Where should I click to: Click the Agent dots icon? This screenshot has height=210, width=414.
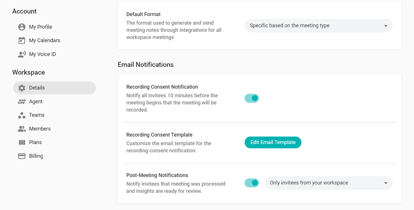(22, 102)
